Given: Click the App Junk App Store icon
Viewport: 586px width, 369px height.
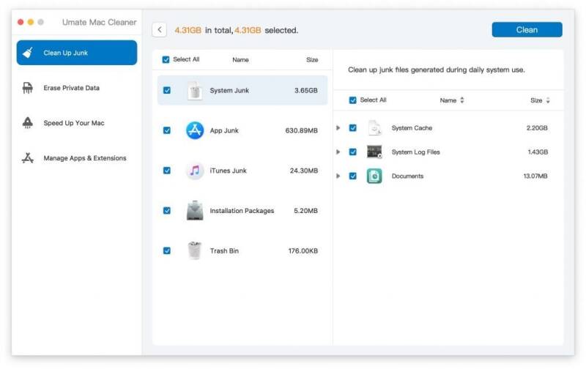Looking at the screenshot, I should [195, 130].
